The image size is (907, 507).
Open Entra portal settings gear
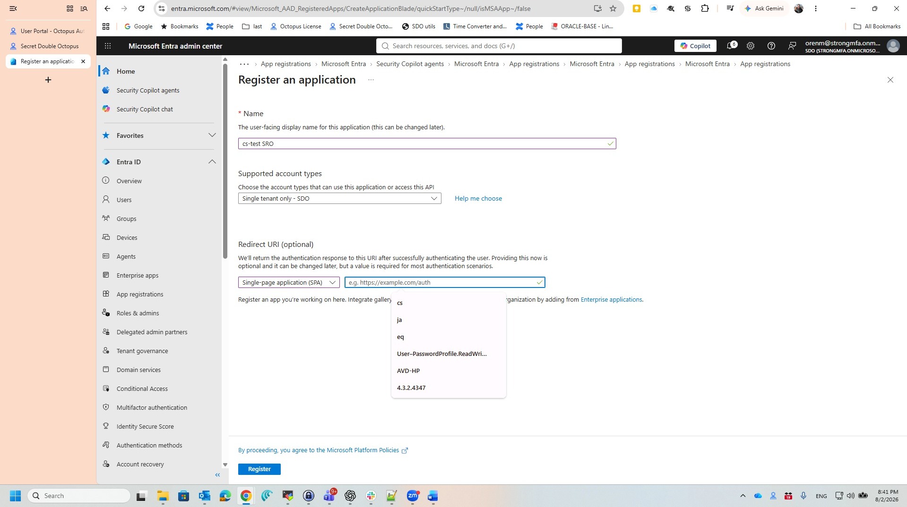(751, 46)
